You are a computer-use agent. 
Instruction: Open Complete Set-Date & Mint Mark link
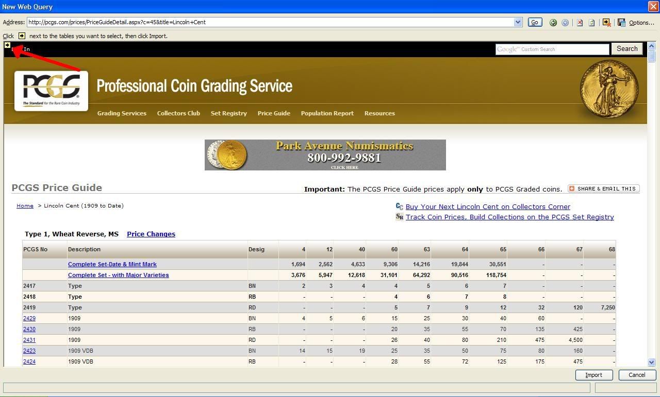click(x=112, y=264)
